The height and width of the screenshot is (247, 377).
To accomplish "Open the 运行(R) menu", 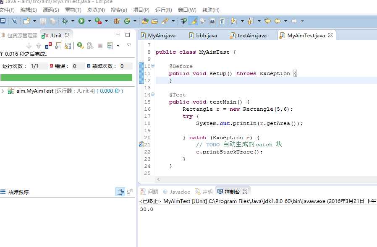I will pos(163,10).
